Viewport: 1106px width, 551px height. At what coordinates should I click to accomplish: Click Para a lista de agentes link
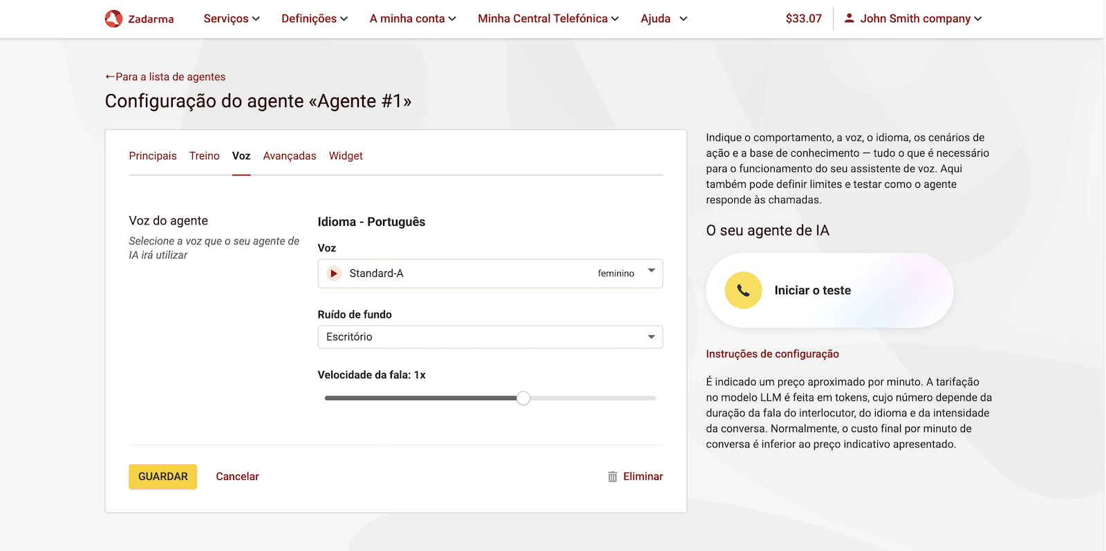point(171,77)
